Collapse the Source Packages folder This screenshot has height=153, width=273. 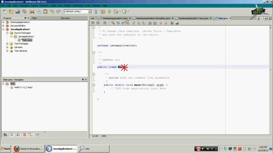(x=7, y=33)
